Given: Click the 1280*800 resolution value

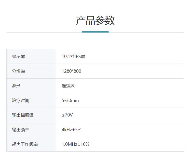Looking at the screenshot, I should (x=71, y=71).
